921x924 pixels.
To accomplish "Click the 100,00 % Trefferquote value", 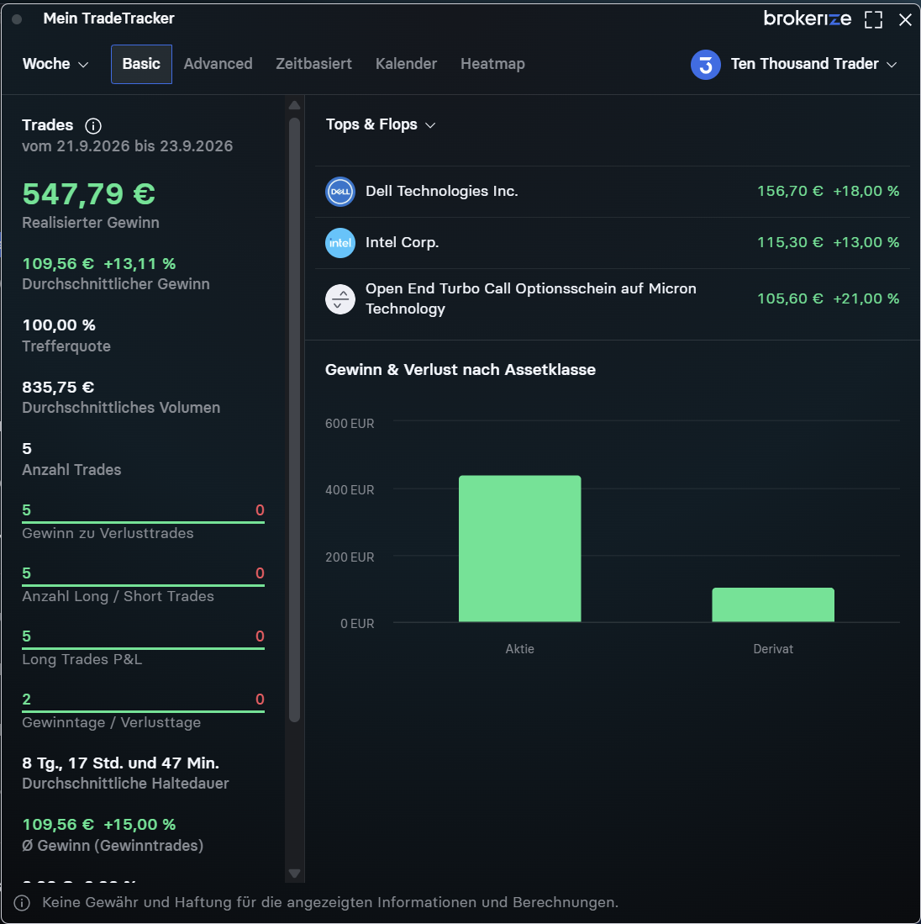I will (59, 325).
